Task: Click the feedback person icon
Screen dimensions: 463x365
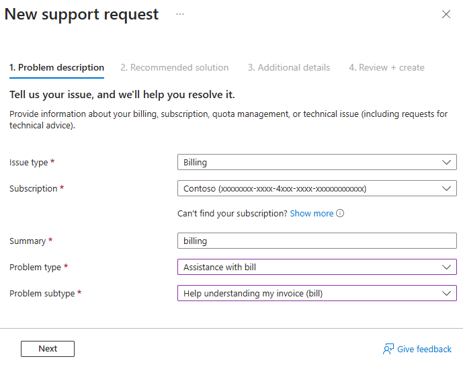Action: (388, 349)
